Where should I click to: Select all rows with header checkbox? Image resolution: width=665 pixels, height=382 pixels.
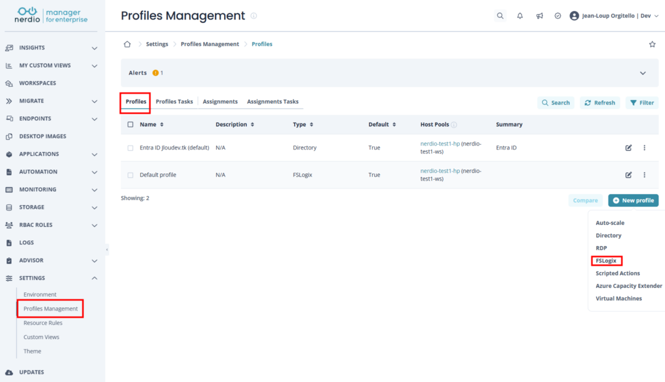[x=130, y=124]
